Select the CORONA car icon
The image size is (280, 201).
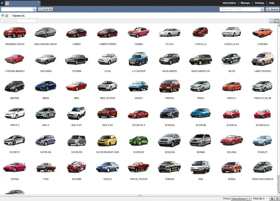tap(262, 33)
